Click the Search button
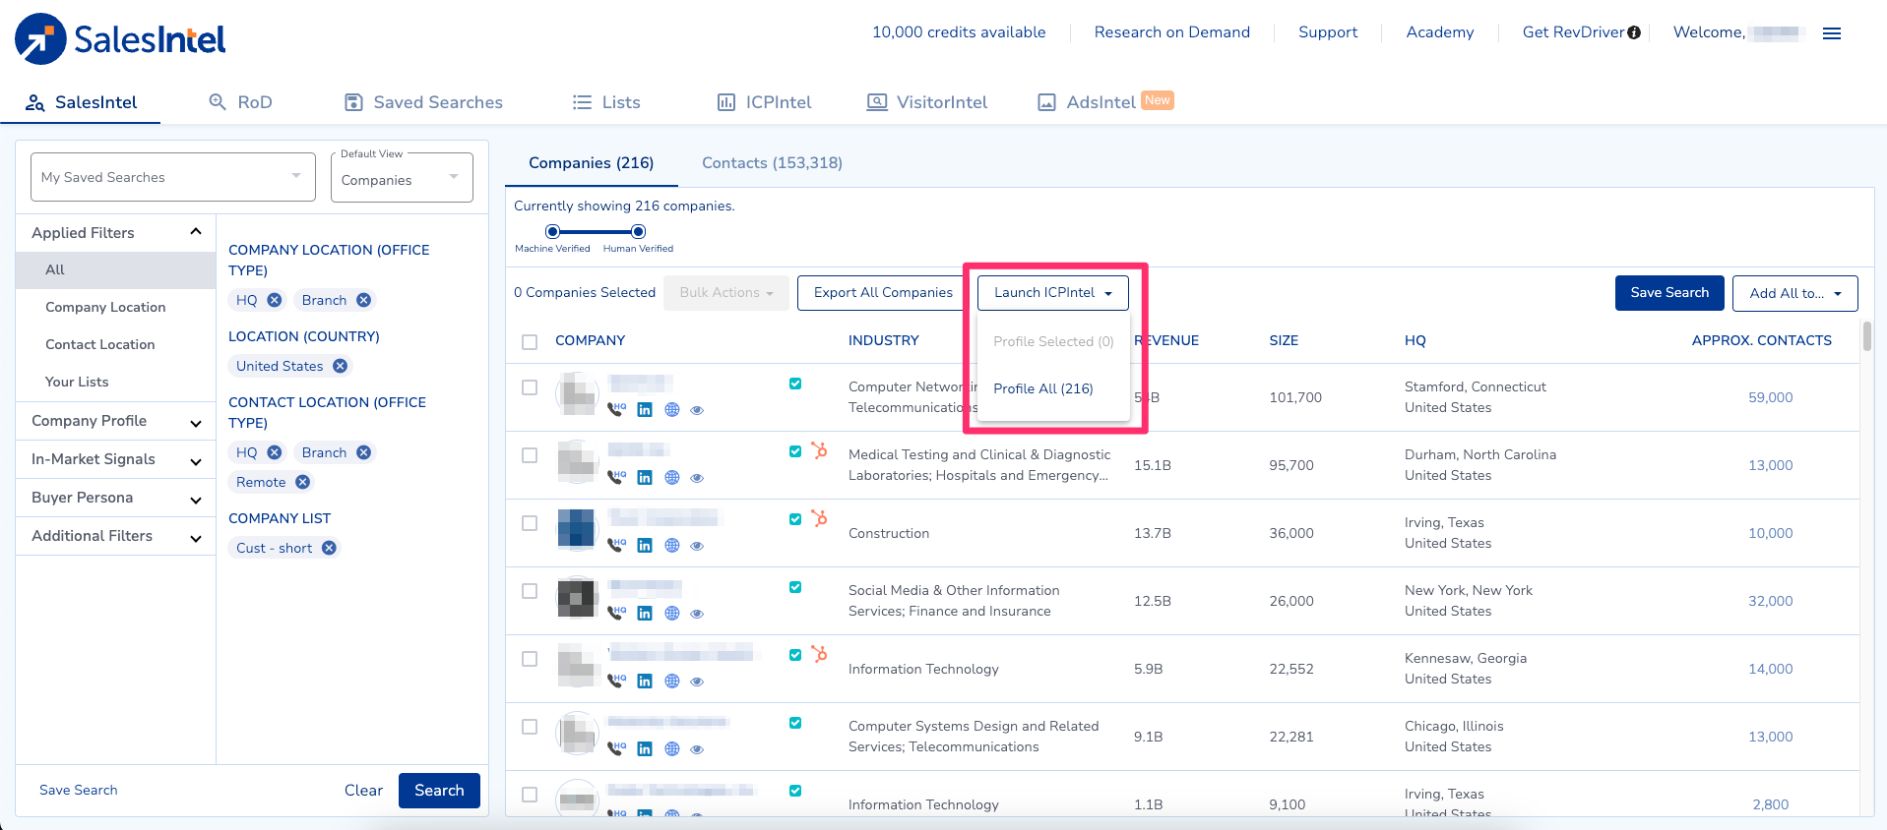Screen dimensions: 1887x830 [x=439, y=791]
